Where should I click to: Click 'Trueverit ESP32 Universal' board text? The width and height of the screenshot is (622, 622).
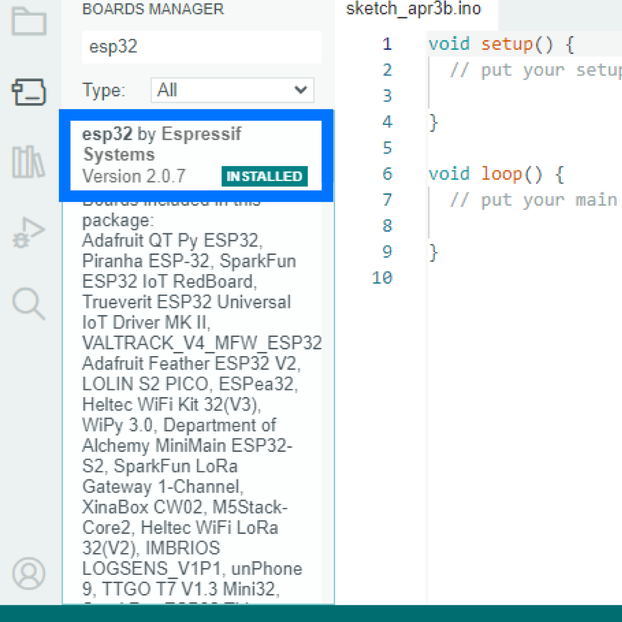187,302
